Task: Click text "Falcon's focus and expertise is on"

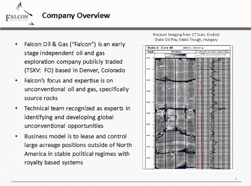Action: click(69, 80)
